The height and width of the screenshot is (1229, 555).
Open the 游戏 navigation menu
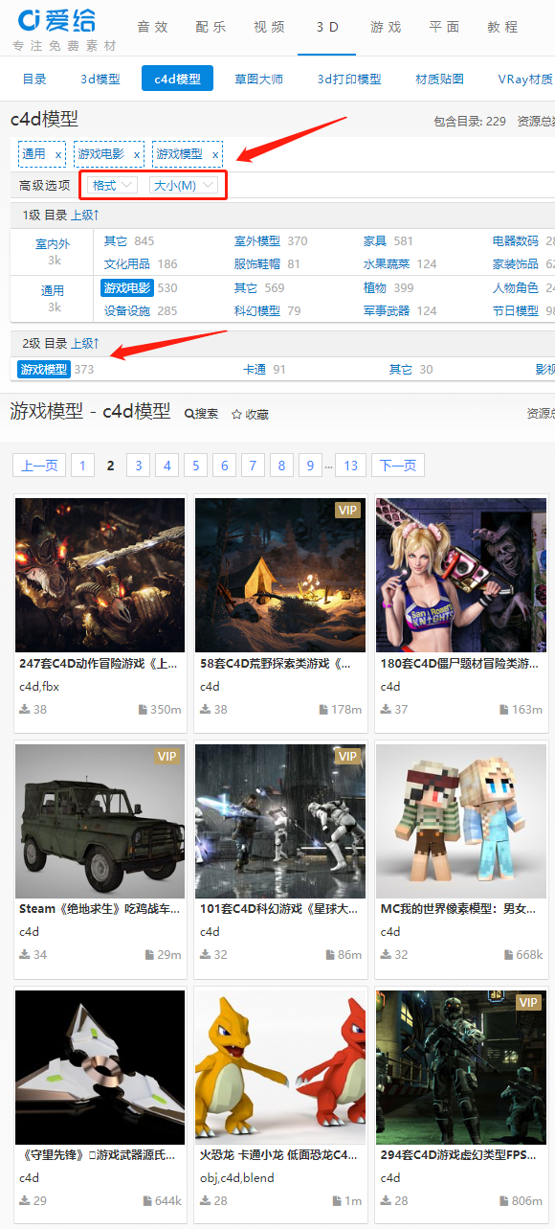point(386,27)
